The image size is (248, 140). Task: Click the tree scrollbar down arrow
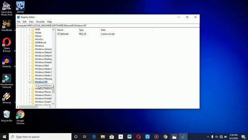point(53,104)
